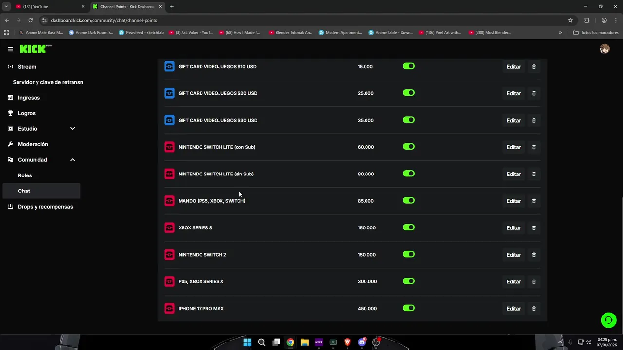
Task: Toggle off MANDO (PS5, XBOX, SWITCH)
Action: (x=409, y=200)
